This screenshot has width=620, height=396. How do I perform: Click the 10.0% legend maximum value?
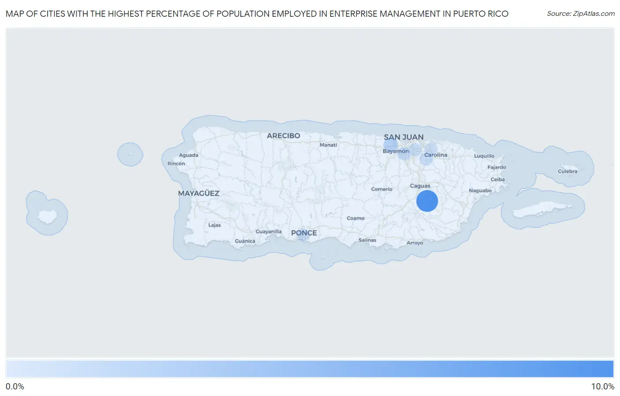pyautogui.click(x=602, y=386)
